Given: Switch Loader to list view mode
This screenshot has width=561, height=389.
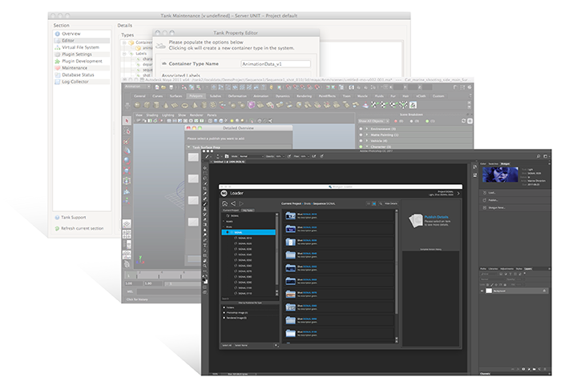Looking at the screenshot, I should [x=374, y=203].
